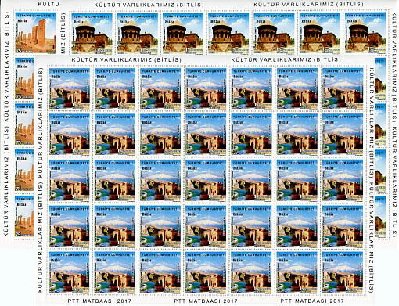This screenshot has width=399, height=306.
Task: Select first domed tomb stamp in top row
Action: 92,34
